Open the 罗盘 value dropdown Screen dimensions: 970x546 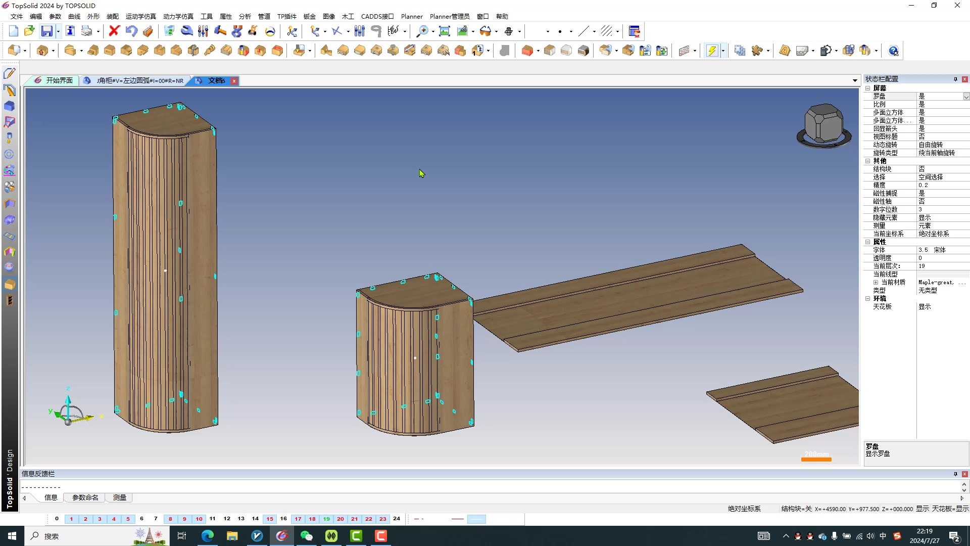point(965,97)
